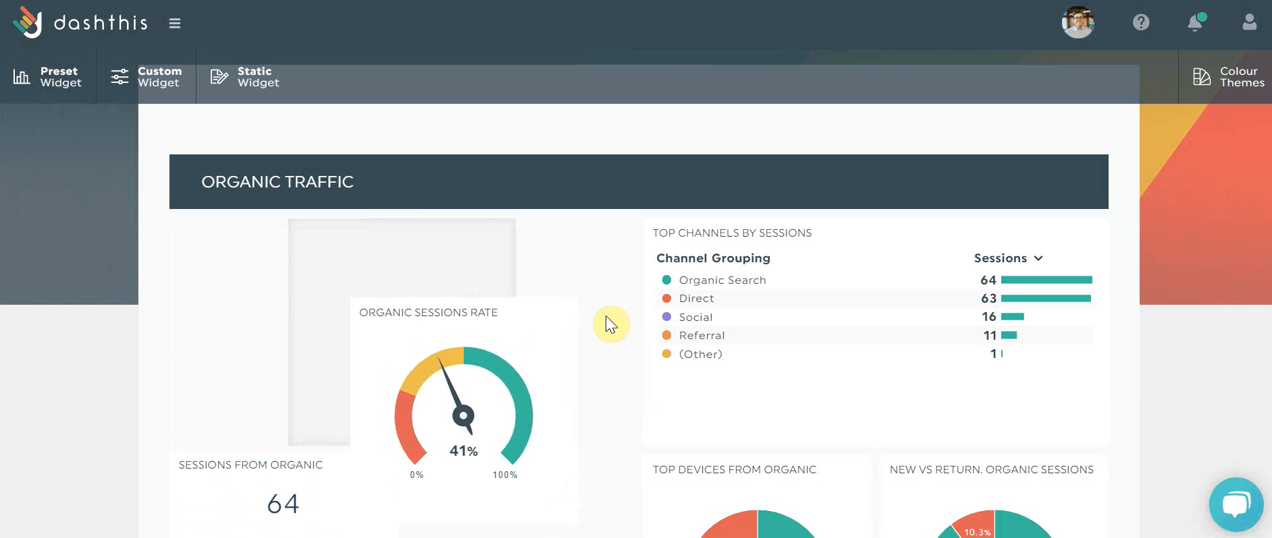Select the Custom Widget tab
Image resolution: width=1272 pixels, height=538 pixels.
147,77
